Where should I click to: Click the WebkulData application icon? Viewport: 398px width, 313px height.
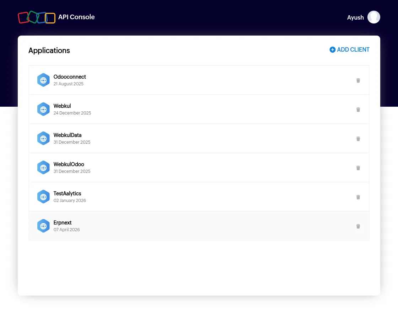pos(43,138)
